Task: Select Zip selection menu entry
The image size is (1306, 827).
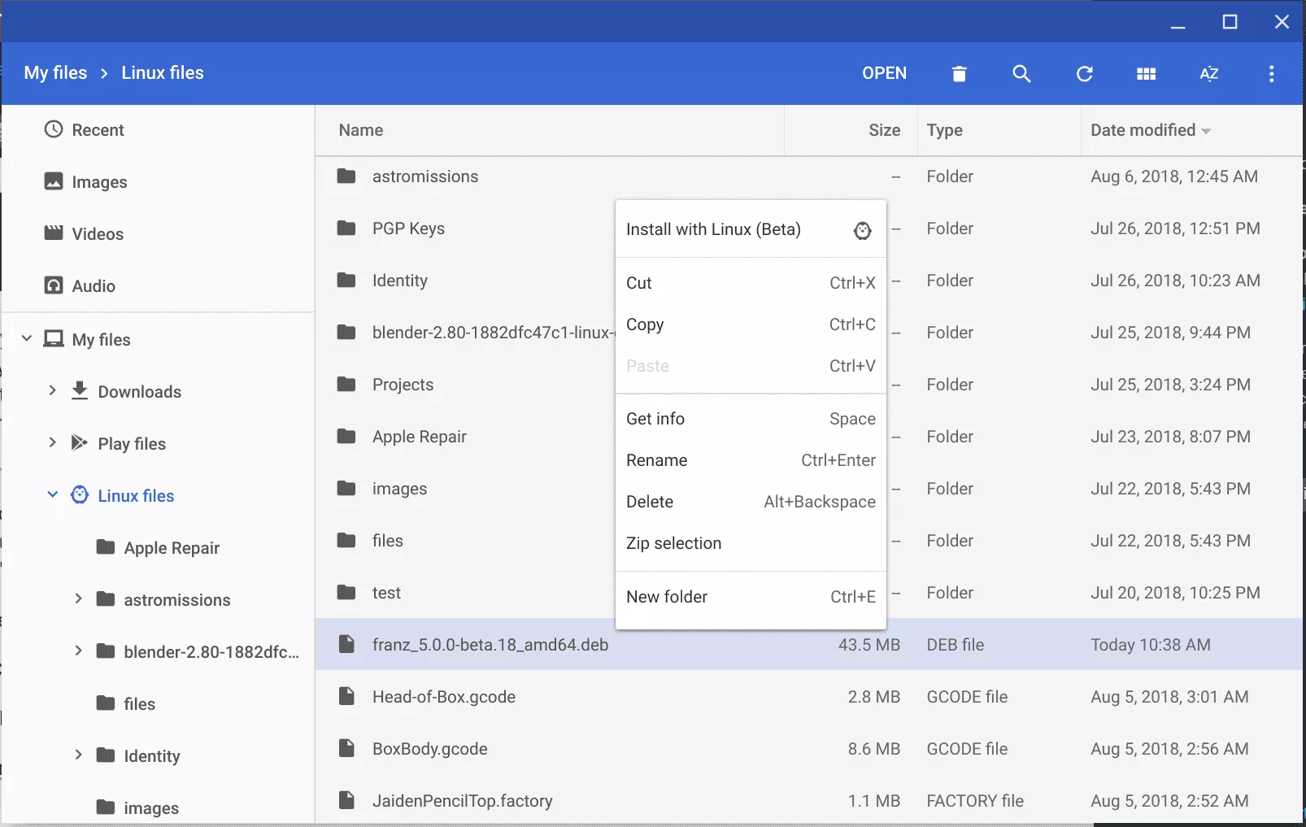Action: pyautogui.click(x=751, y=543)
